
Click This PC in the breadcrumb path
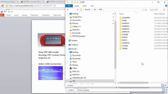pos(87,10)
